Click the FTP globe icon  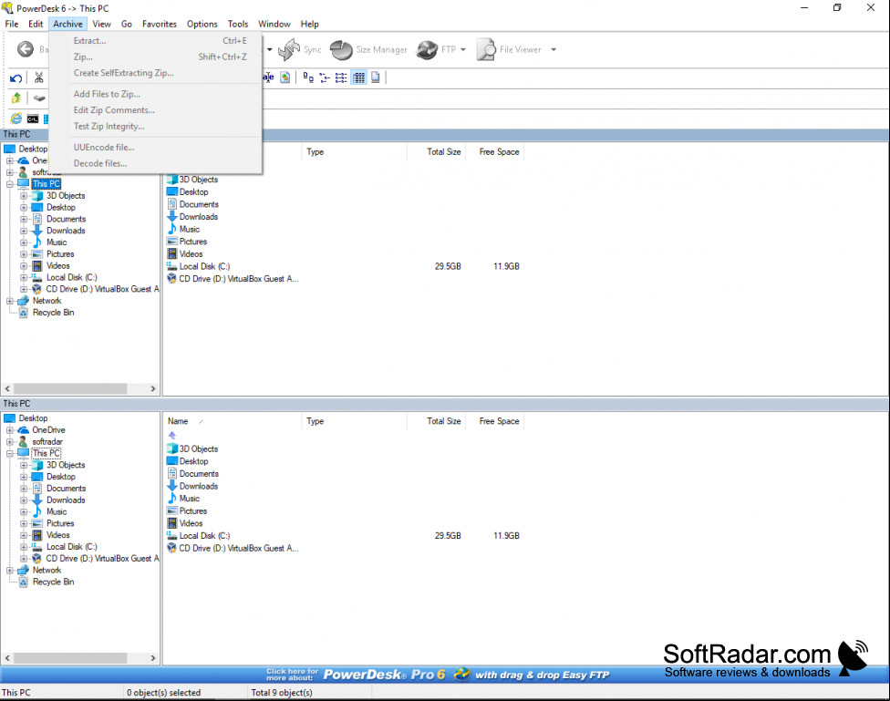[x=428, y=49]
